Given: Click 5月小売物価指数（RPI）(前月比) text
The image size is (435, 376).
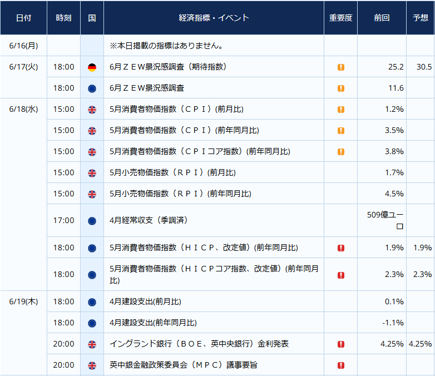Looking at the screenshot, I should click(x=172, y=172).
